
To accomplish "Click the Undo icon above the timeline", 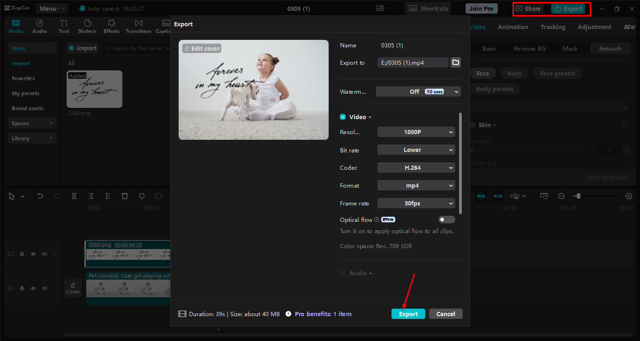I will tap(40, 196).
